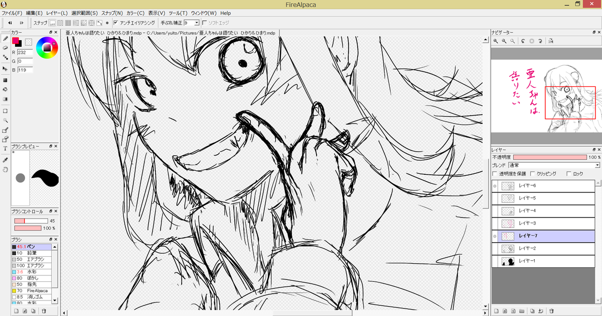The image size is (602, 316).
Task: Enable クリッピング checkbox
Action: tap(533, 173)
